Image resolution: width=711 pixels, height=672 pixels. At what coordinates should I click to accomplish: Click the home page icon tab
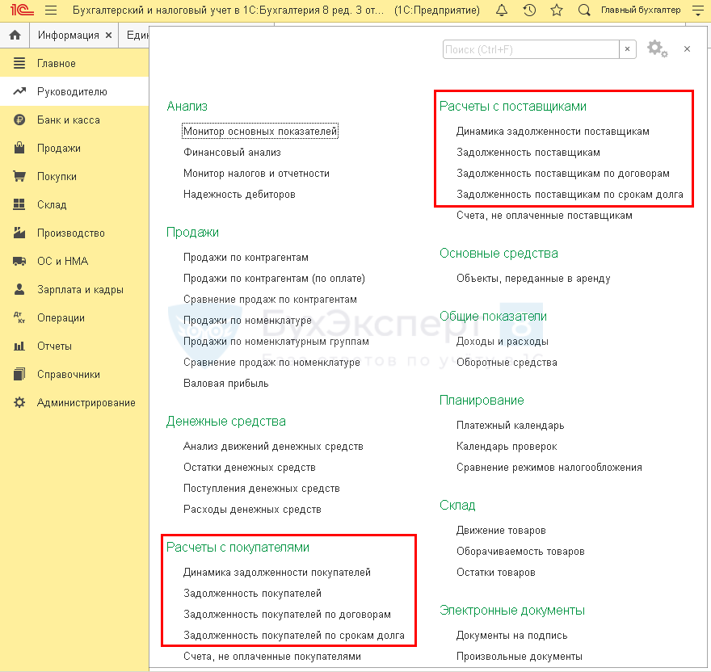click(15, 36)
